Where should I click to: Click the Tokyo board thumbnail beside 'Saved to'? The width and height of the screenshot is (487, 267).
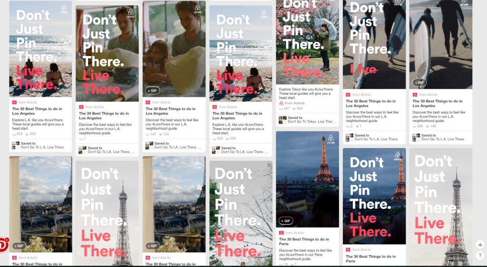[282, 120]
